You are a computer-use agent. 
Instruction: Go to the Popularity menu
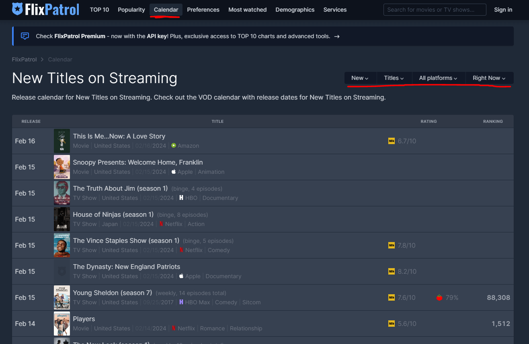pos(131,10)
